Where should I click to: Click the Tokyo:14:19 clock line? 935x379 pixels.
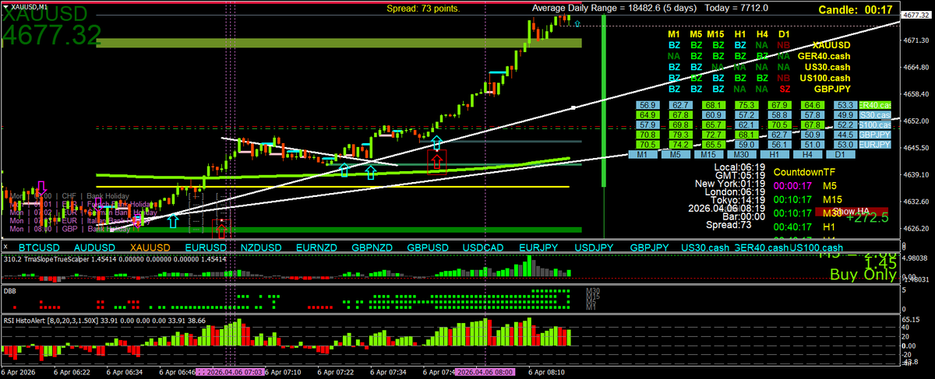(737, 198)
